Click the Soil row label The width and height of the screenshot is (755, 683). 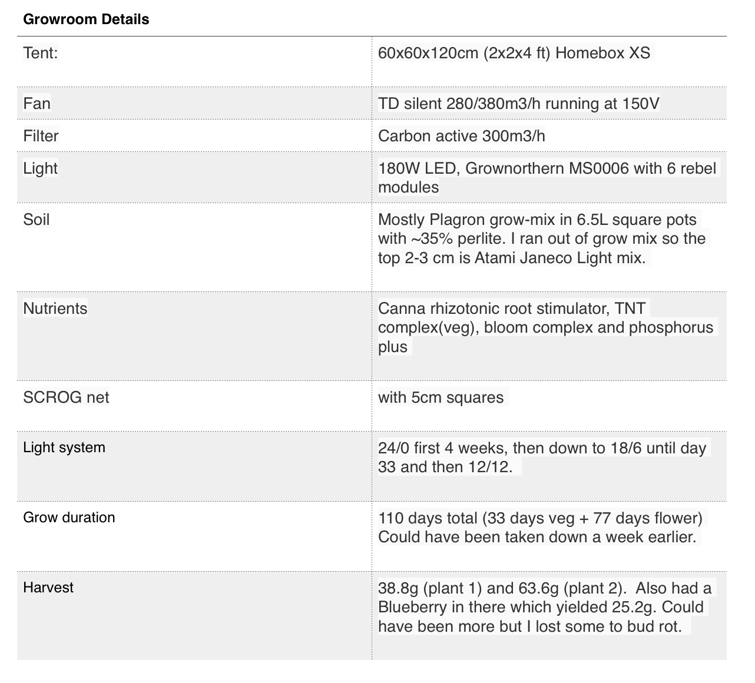(37, 220)
